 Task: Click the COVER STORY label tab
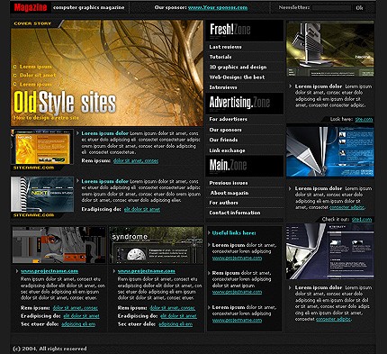click(x=32, y=23)
